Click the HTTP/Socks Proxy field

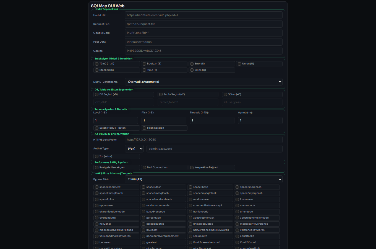203,140
